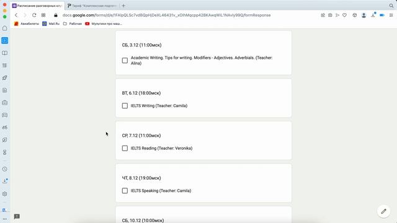Open the profile account icon
Viewport: 397px width, 223px height.
pyautogui.click(x=364, y=15)
